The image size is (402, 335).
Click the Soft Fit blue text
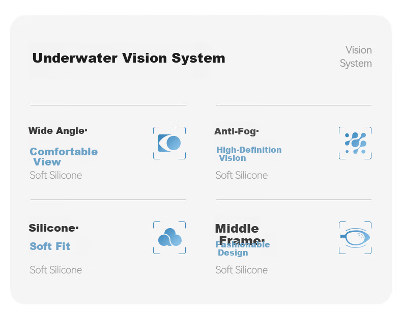coord(50,246)
